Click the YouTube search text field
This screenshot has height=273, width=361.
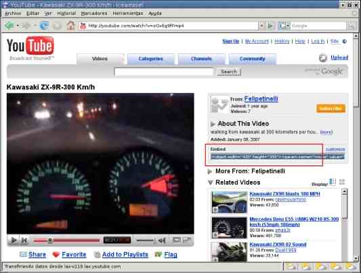coord(163,72)
